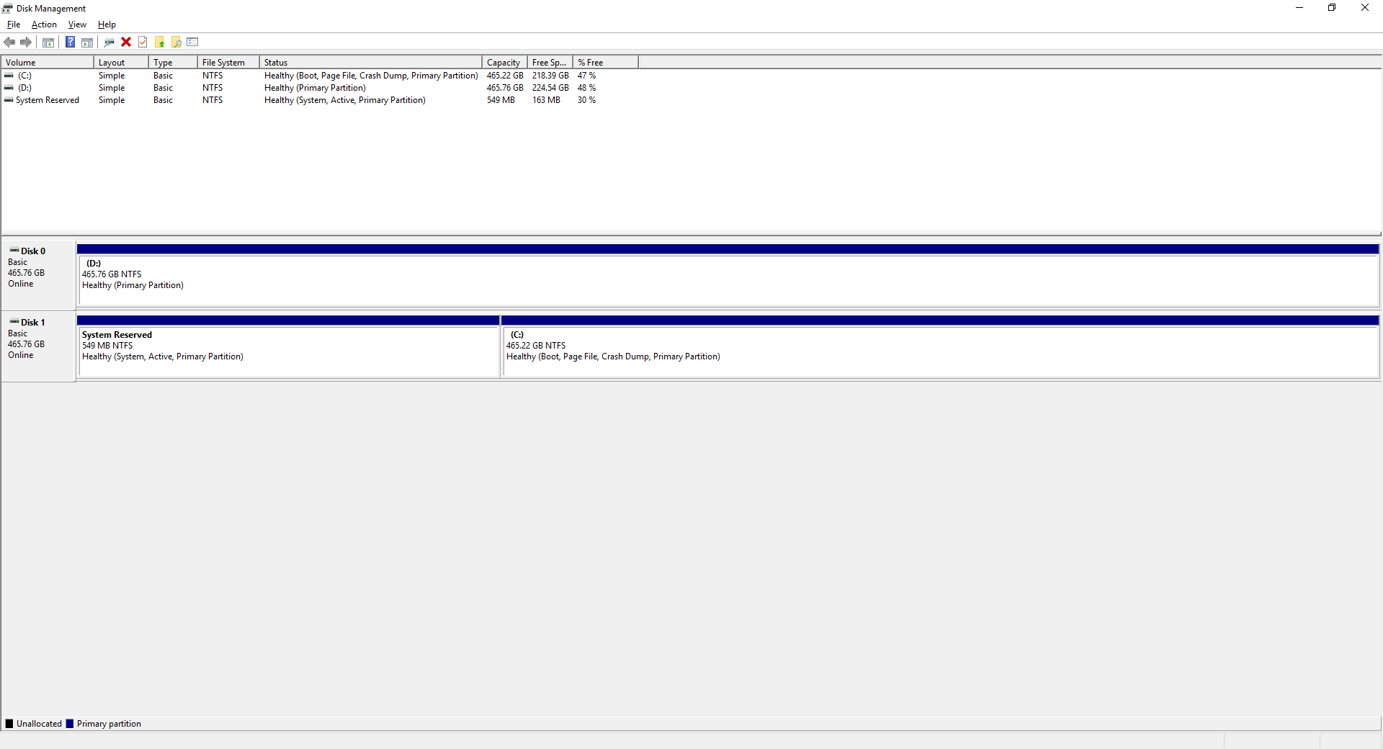Click the 218.39 GB free space cell
Viewport: 1383px width, 749px height.
click(x=550, y=76)
